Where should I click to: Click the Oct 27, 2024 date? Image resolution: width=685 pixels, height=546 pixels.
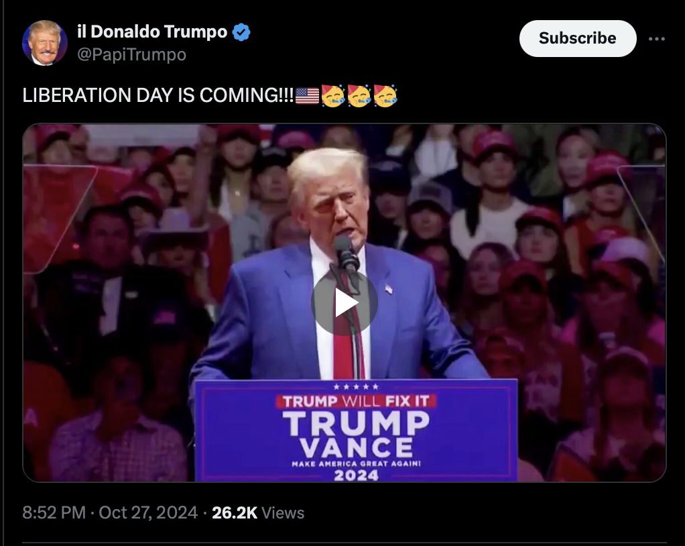pos(148,512)
